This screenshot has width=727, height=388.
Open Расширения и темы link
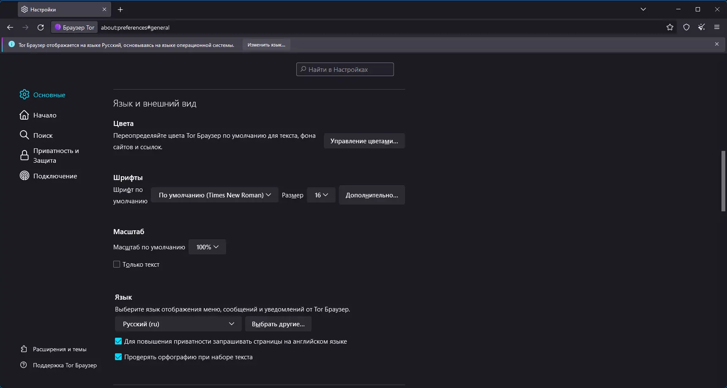53,349
